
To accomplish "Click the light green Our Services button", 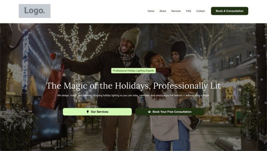I will (x=97, y=112).
